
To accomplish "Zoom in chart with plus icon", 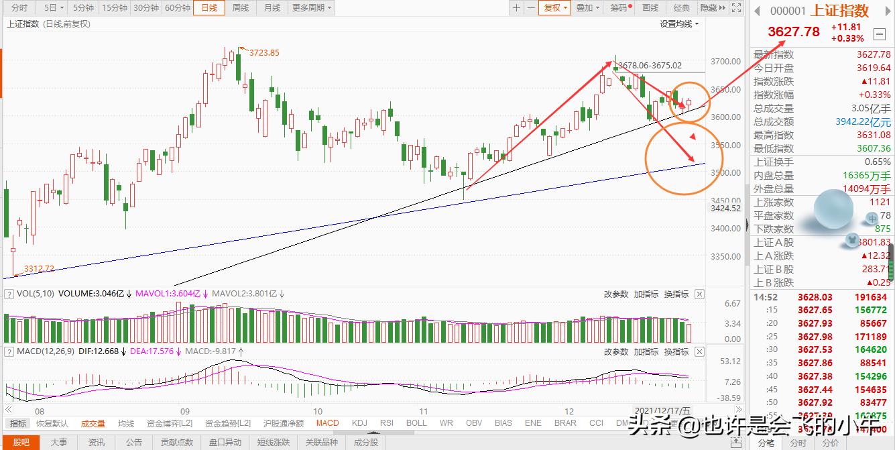I will click(x=516, y=8).
